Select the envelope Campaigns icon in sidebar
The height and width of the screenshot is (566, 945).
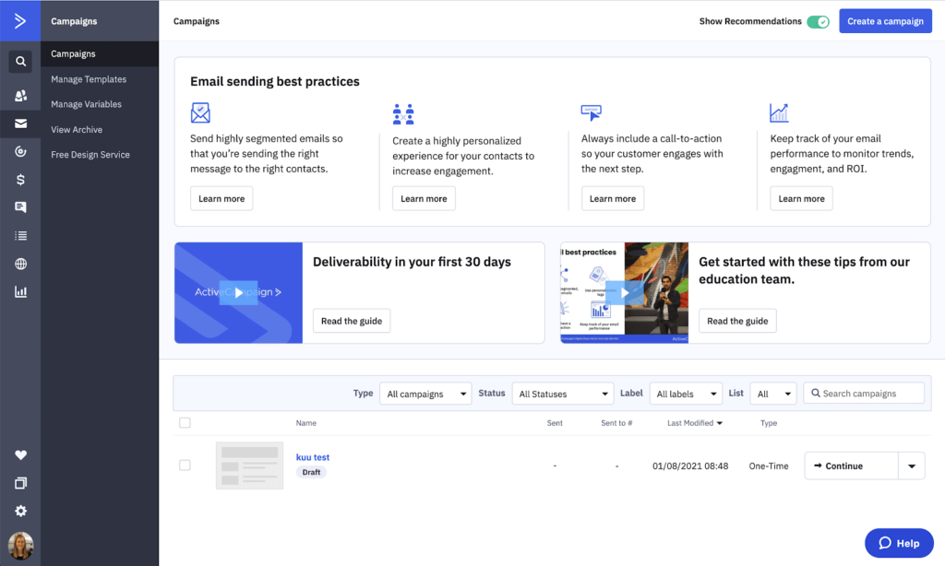(20, 124)
